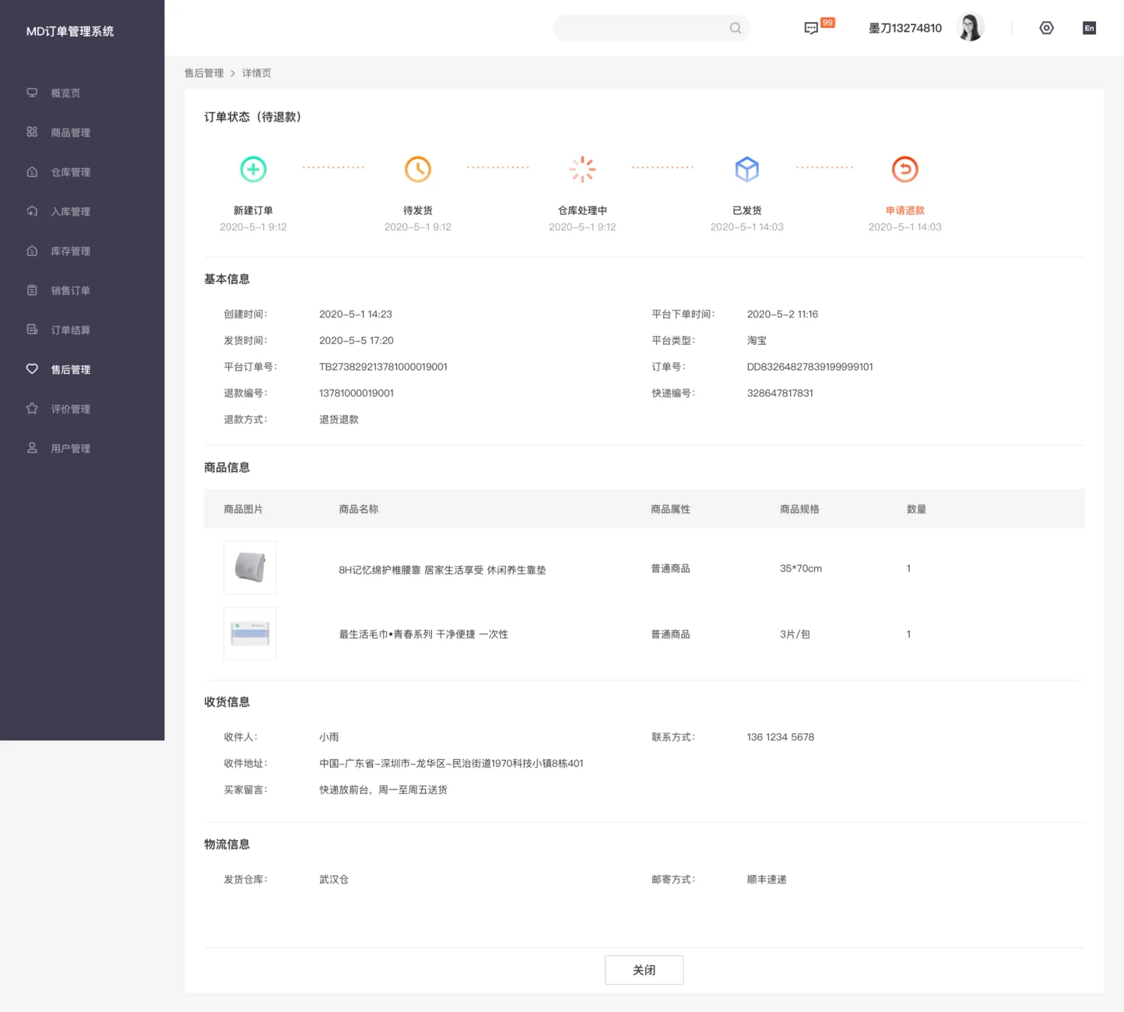The height and width of the screenshot is (1012, 1124).
Task: Click the 35*70cm specification cell
Action: [x=801, y=568]
